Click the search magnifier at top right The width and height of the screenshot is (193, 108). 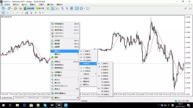pos(185,8)
